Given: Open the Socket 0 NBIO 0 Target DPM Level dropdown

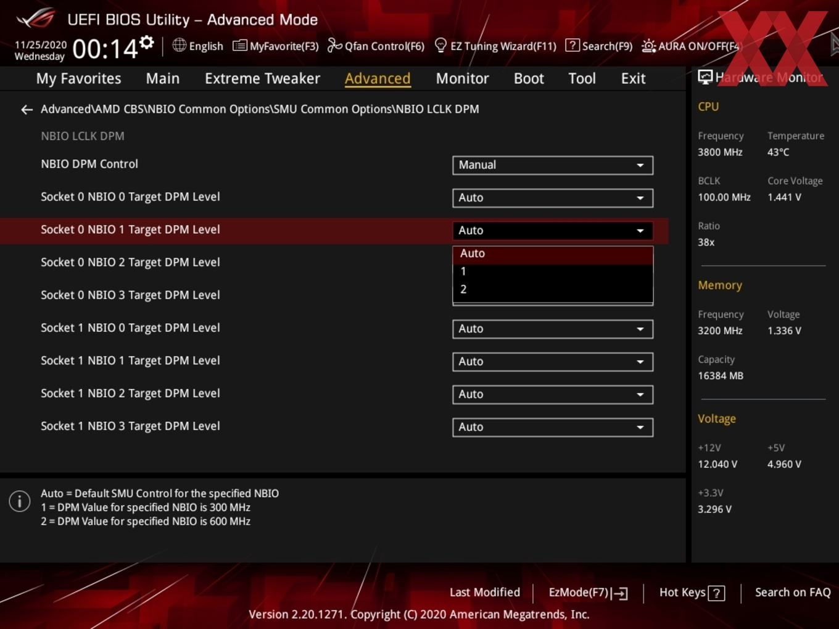Looking at the screenshot, I should pyautogui.click(x=553, y=198).
